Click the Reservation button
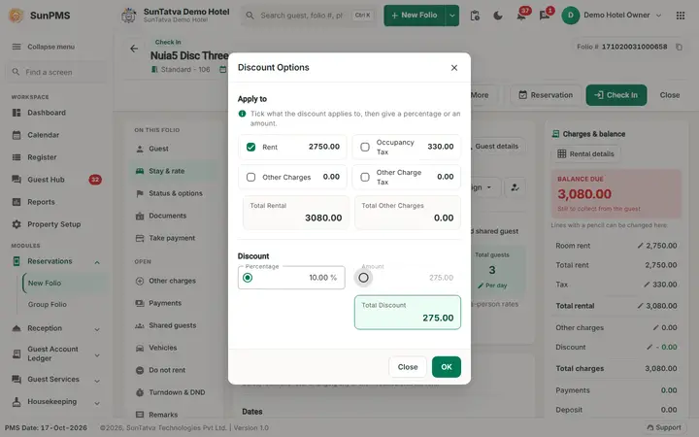 pos(546,95)
